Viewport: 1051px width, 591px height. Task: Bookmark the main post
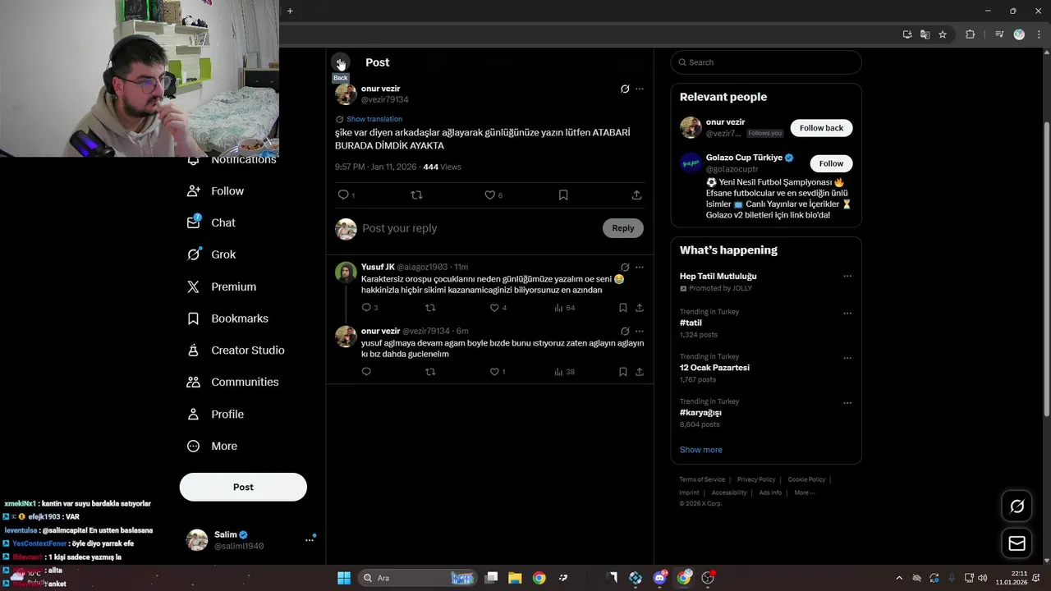[563, 195]
